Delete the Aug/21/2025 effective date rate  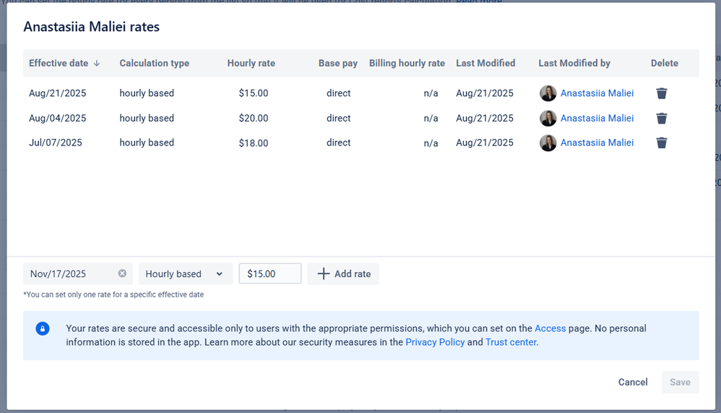tap(661, 93)
